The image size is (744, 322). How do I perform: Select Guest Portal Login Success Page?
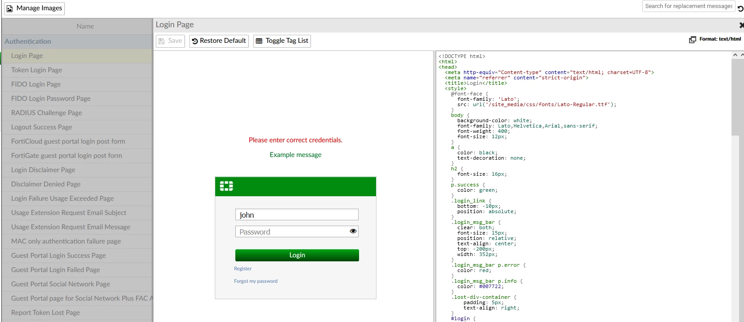(77, 256)
